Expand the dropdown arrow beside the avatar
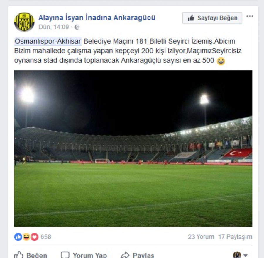The image size is (264, 258). (x=246, y=255)
